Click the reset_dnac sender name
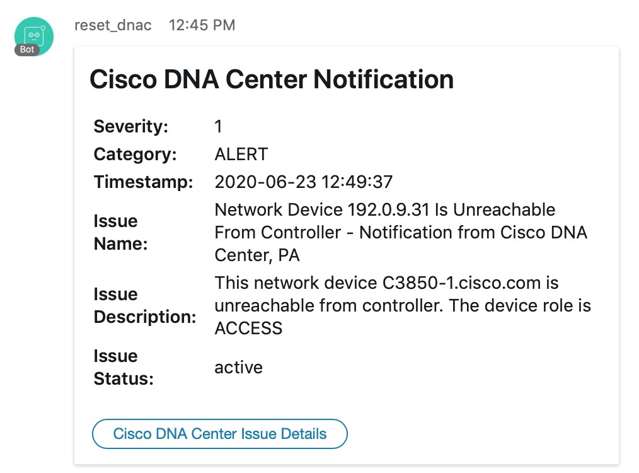639x473 pixels. point(113,25)
